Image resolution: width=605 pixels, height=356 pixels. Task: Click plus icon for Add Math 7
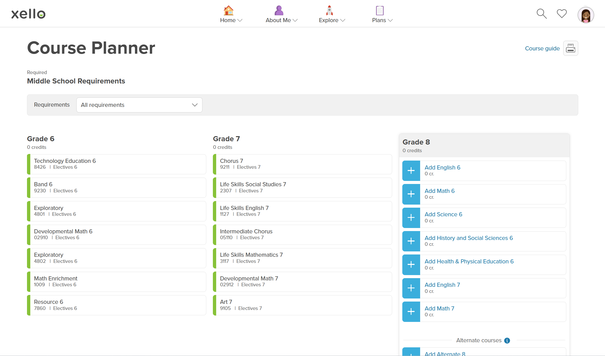coord(411,312)
